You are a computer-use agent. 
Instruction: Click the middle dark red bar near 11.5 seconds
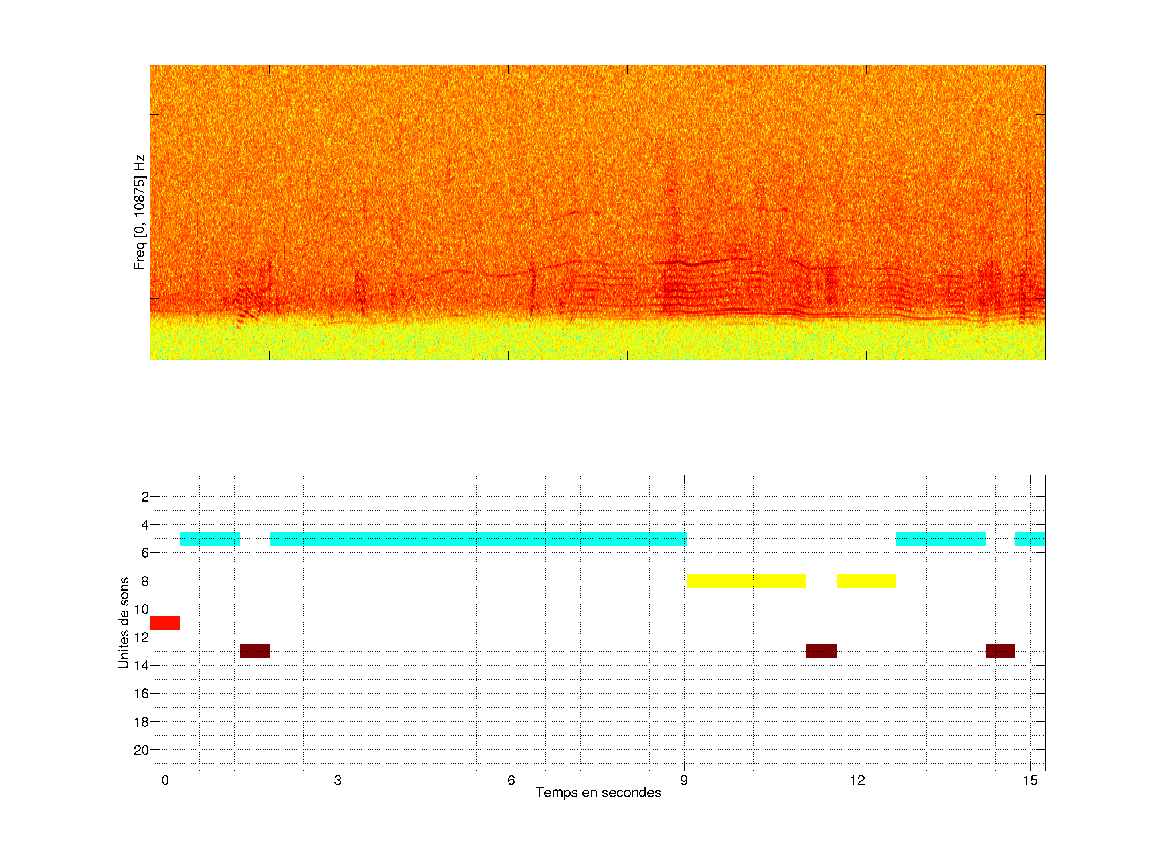click(x=821, y=651)
